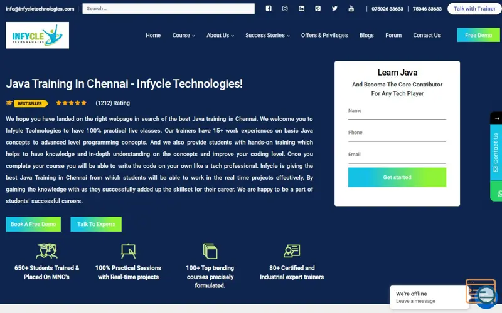The width and height of the screenshot is (502, 313).
Task: Call the 75046 33633 phone link
Action: click(427, 9)
